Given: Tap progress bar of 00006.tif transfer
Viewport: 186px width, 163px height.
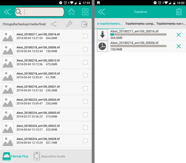Looking at the screenshot, I should click(x=138, y=46).
